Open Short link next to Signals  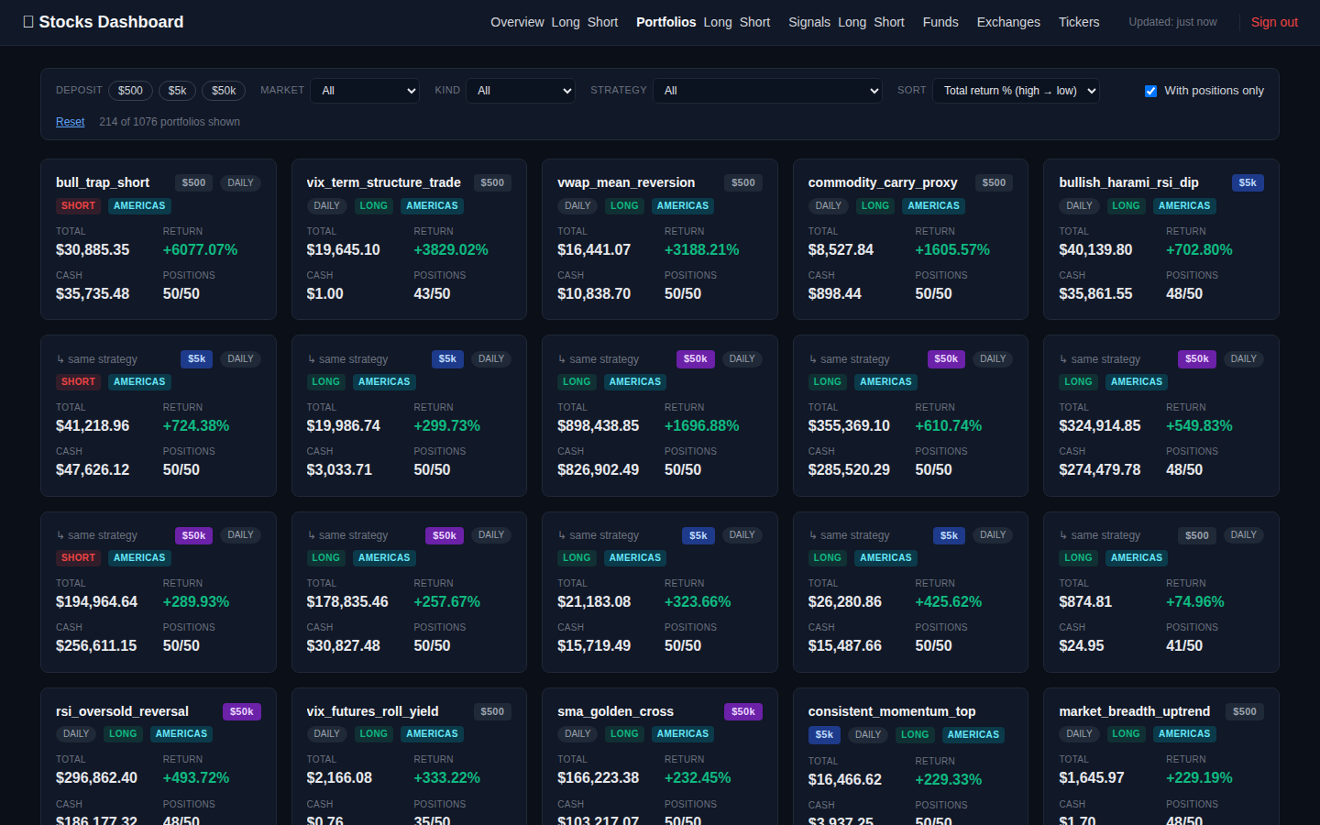(889, 22)
